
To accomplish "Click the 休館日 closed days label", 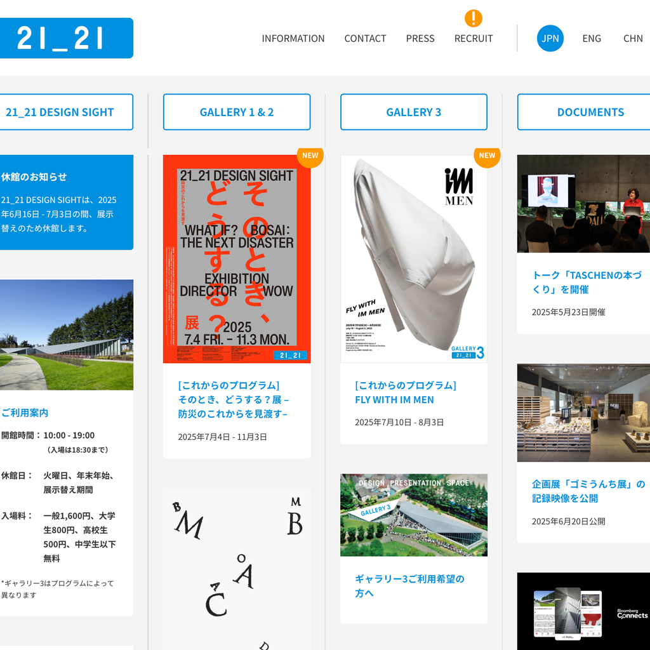I will click(x=17, y=475).
